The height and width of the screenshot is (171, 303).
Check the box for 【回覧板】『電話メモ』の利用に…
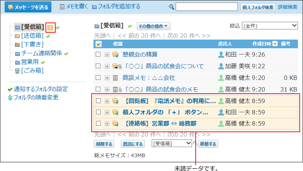coord(98,101)
